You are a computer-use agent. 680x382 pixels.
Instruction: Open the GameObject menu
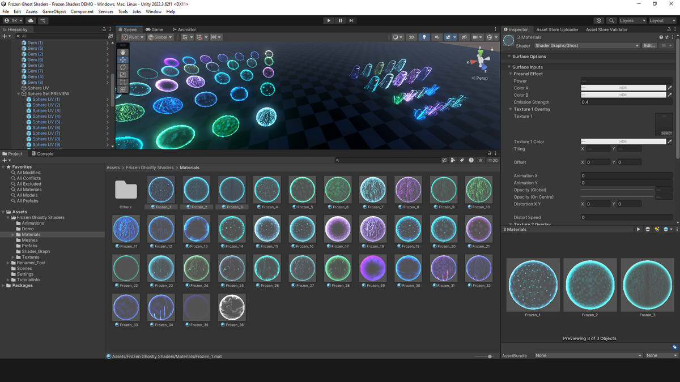[54, 11]
